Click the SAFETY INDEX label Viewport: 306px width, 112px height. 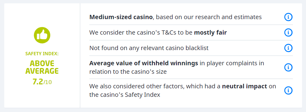point(42,54)
